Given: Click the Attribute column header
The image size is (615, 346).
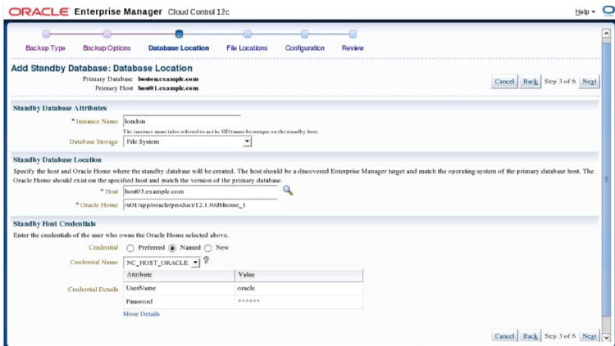Looking at the screenshot, I should (179, 275).
